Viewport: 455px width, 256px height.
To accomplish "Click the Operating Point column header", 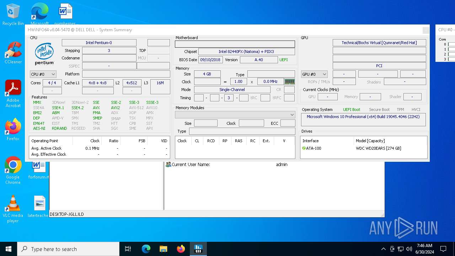I will point(45,141).
